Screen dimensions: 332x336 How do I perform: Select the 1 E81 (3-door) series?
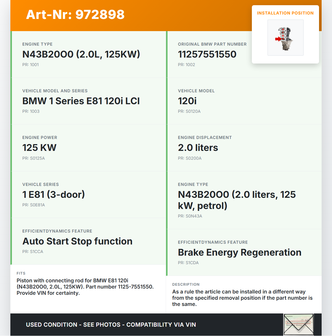[53, 195]
